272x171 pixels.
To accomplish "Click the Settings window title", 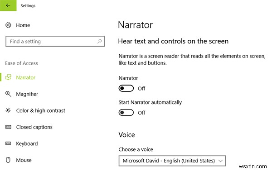I will pyautogui.click(x=28, y=6).
